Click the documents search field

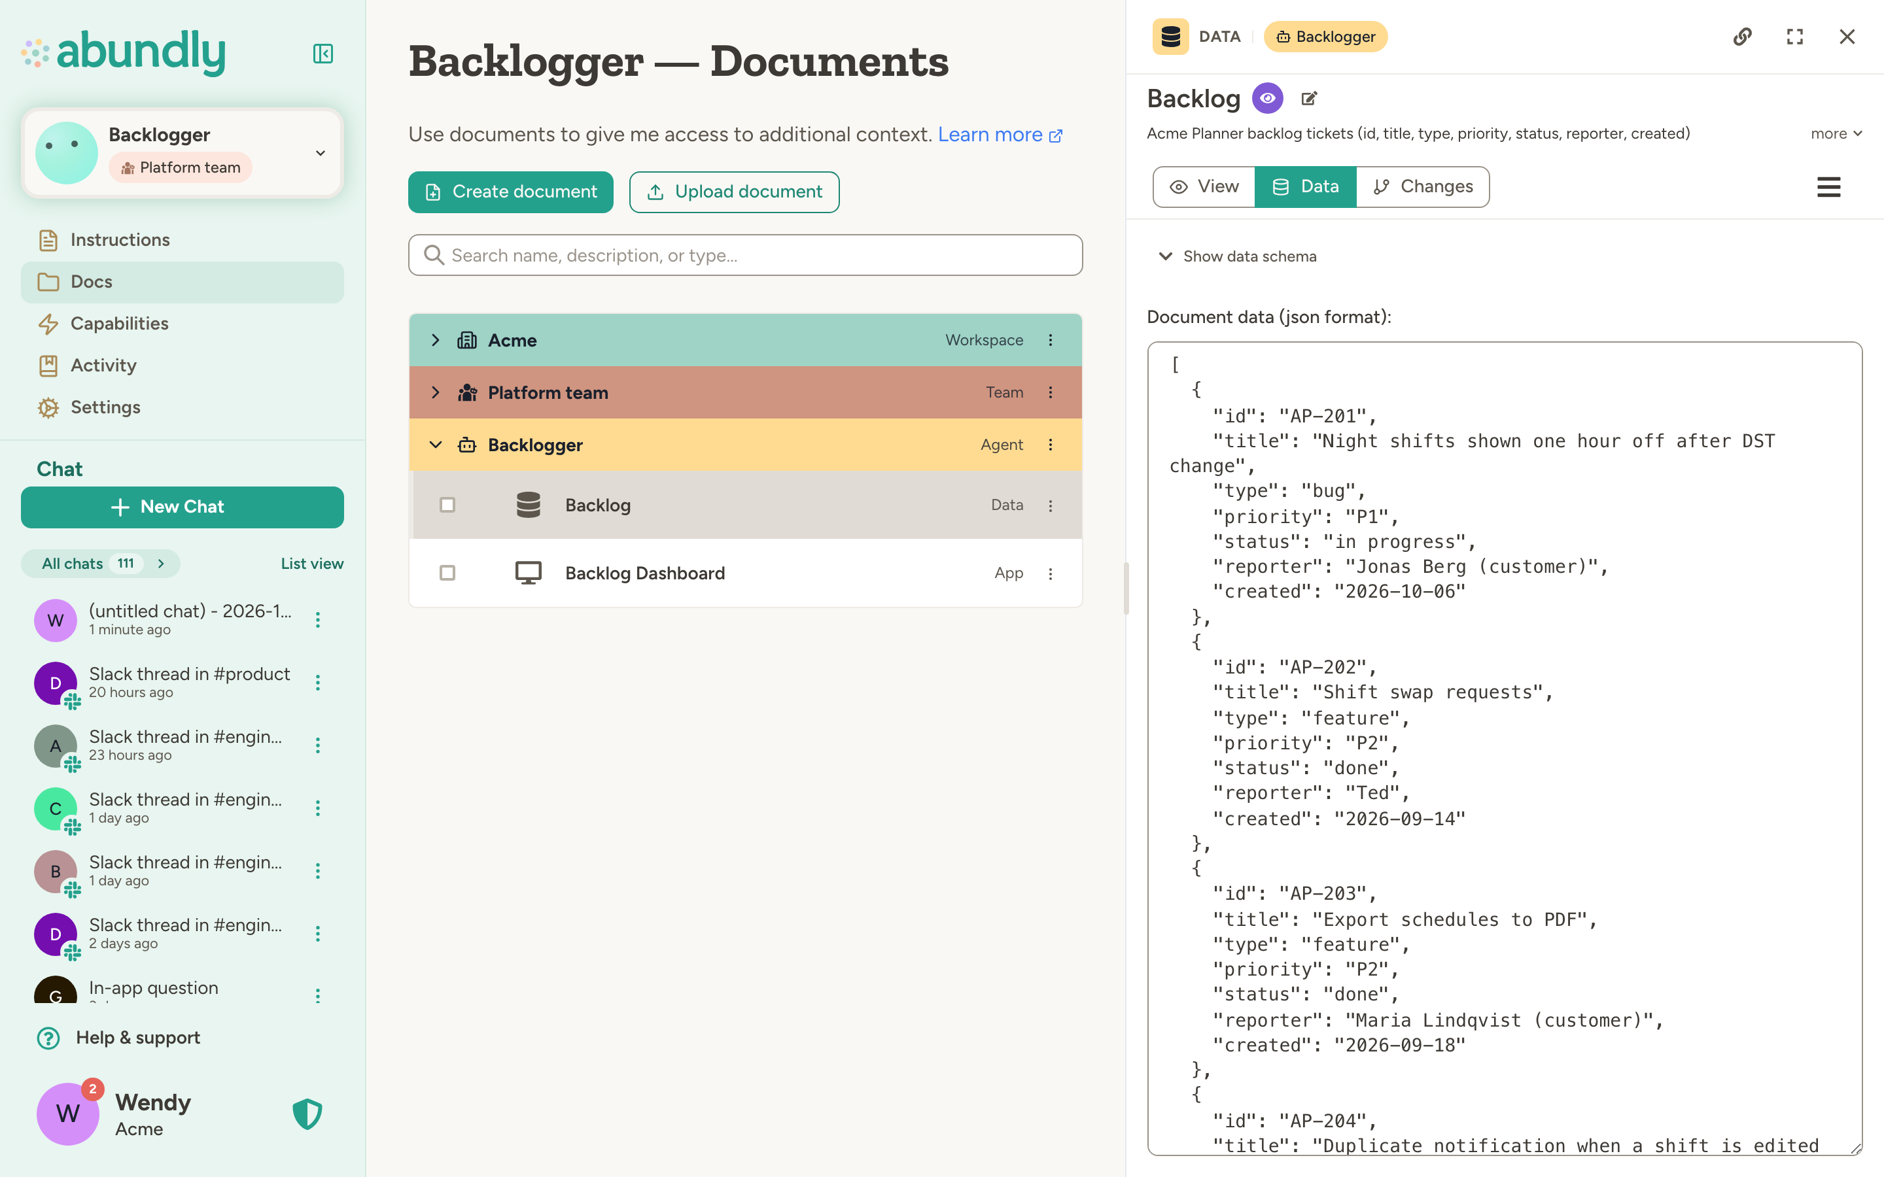point(745,255)
